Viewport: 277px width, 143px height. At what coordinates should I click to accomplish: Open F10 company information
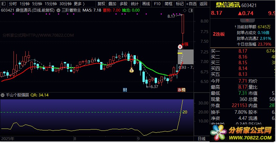click(x=157, y=4)
